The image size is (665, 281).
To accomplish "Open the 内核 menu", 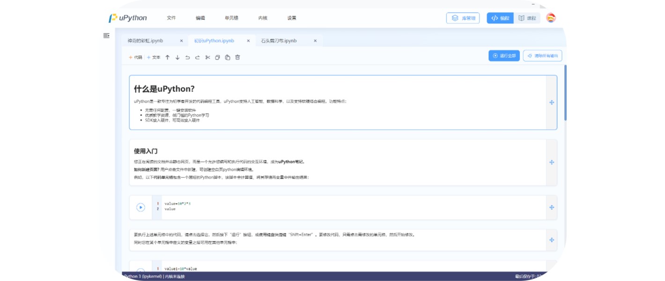I will 263,18.
